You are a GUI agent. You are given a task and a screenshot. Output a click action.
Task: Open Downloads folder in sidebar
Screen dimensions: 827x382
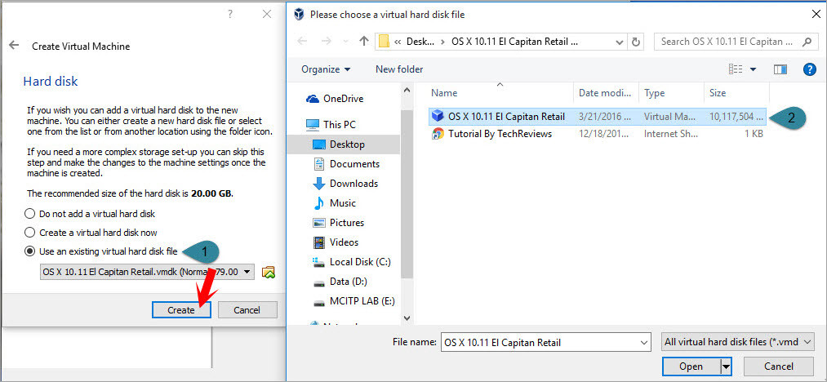click(x=345, y=183)
